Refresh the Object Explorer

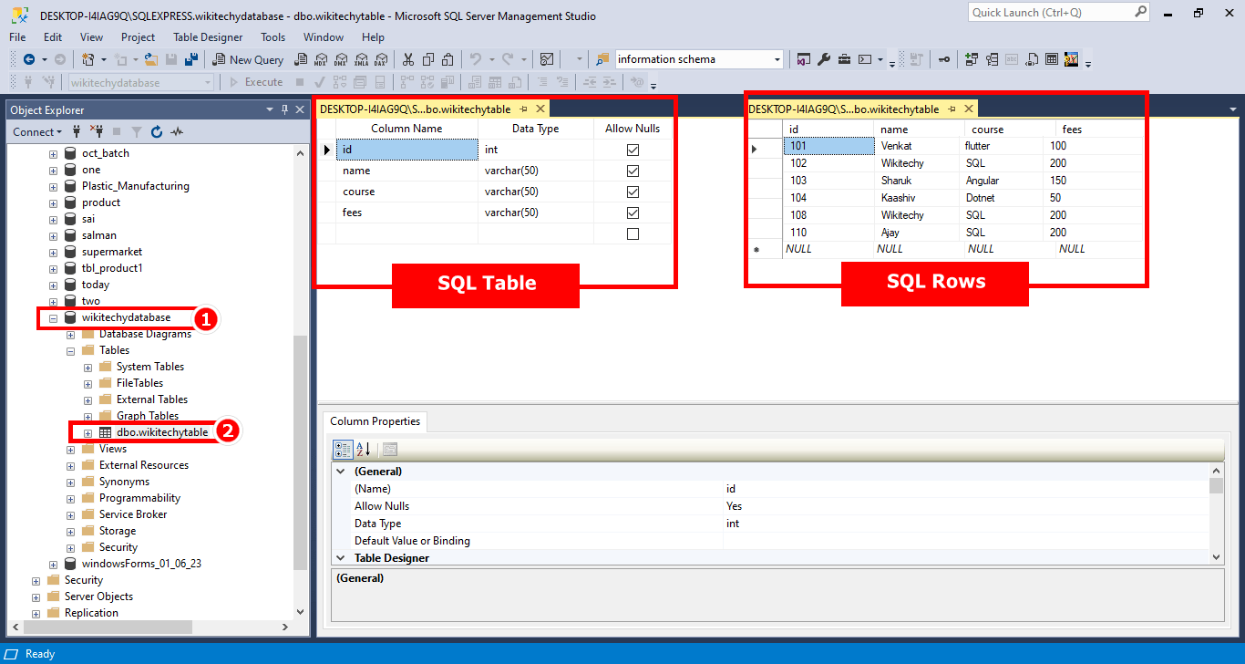(157, 131)
